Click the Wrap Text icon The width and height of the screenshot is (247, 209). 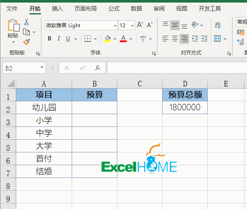click(x=218, y=25)
